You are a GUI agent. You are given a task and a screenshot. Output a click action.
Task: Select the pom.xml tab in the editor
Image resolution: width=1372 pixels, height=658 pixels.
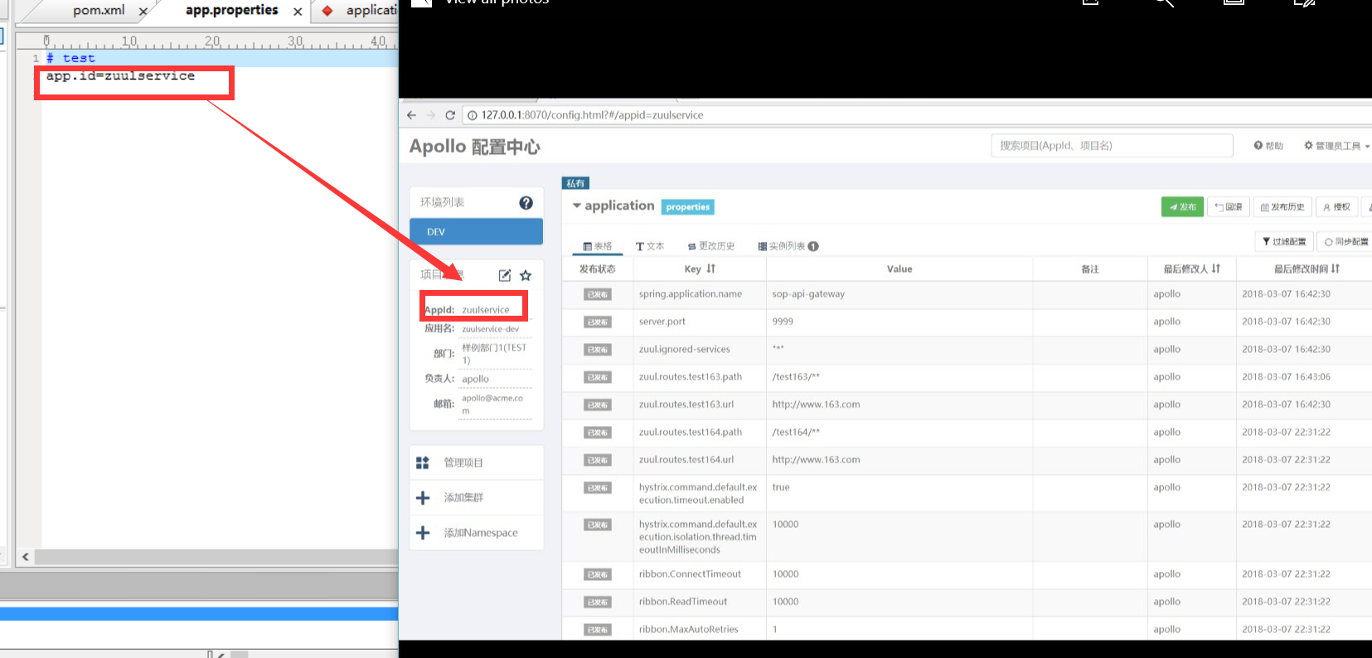[x=98, y=11]
